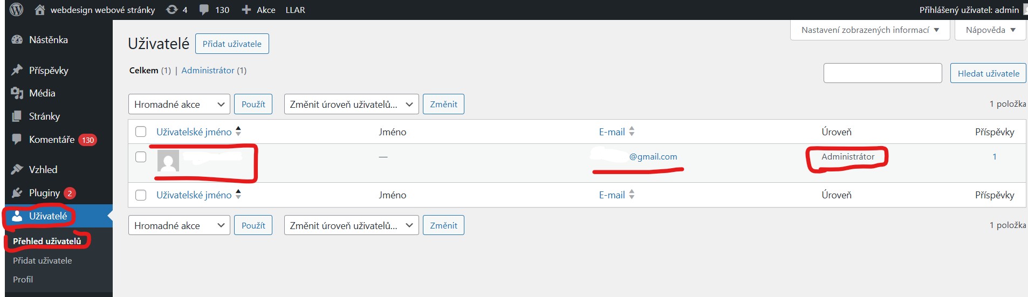
Task: Check the admin user row checkbox
Action: click(x=141, y=157)
